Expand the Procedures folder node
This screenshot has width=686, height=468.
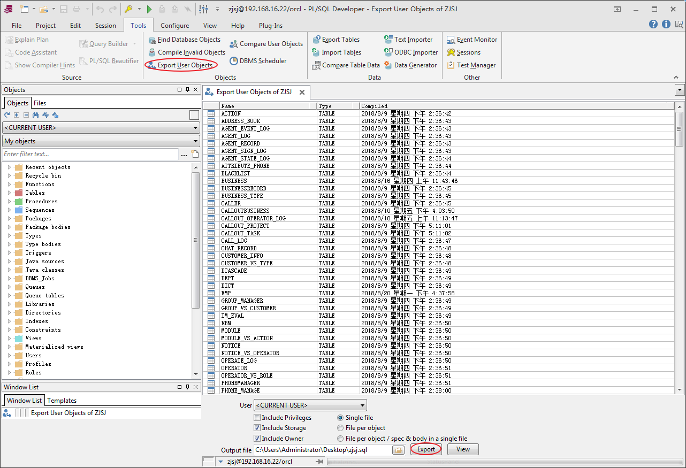[x=9, y=202]
